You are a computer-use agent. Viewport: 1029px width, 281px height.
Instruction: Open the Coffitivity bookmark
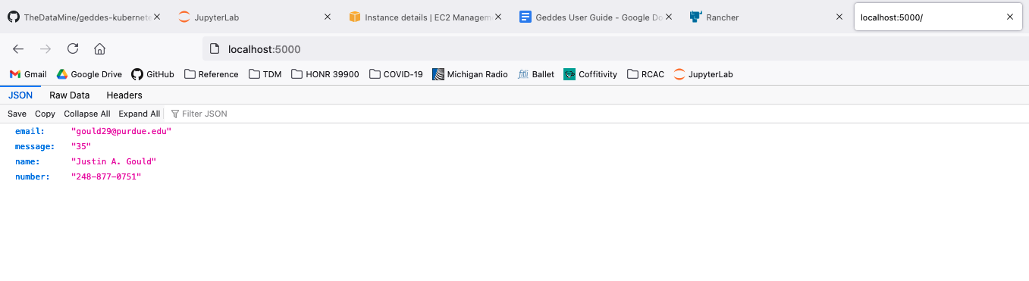[590, 74]
